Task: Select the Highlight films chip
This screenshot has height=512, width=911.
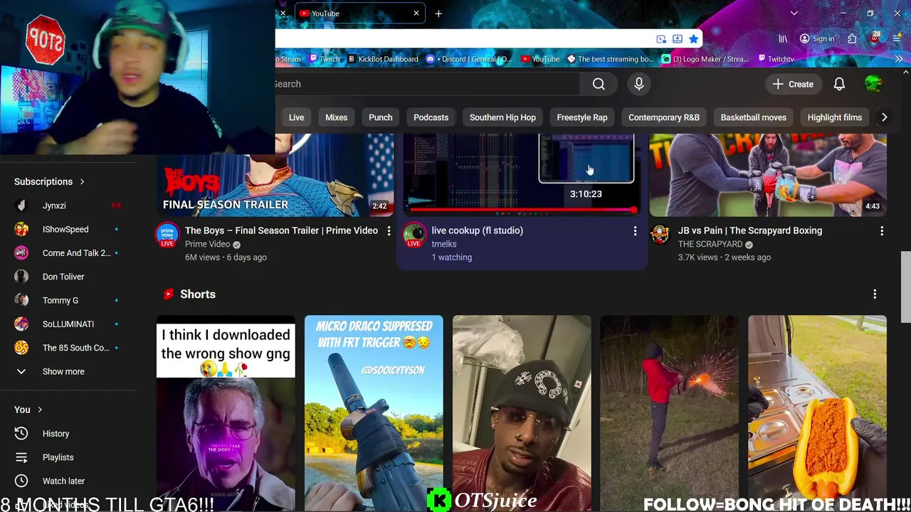Action: pyautogui.click(x=835, y=117)
